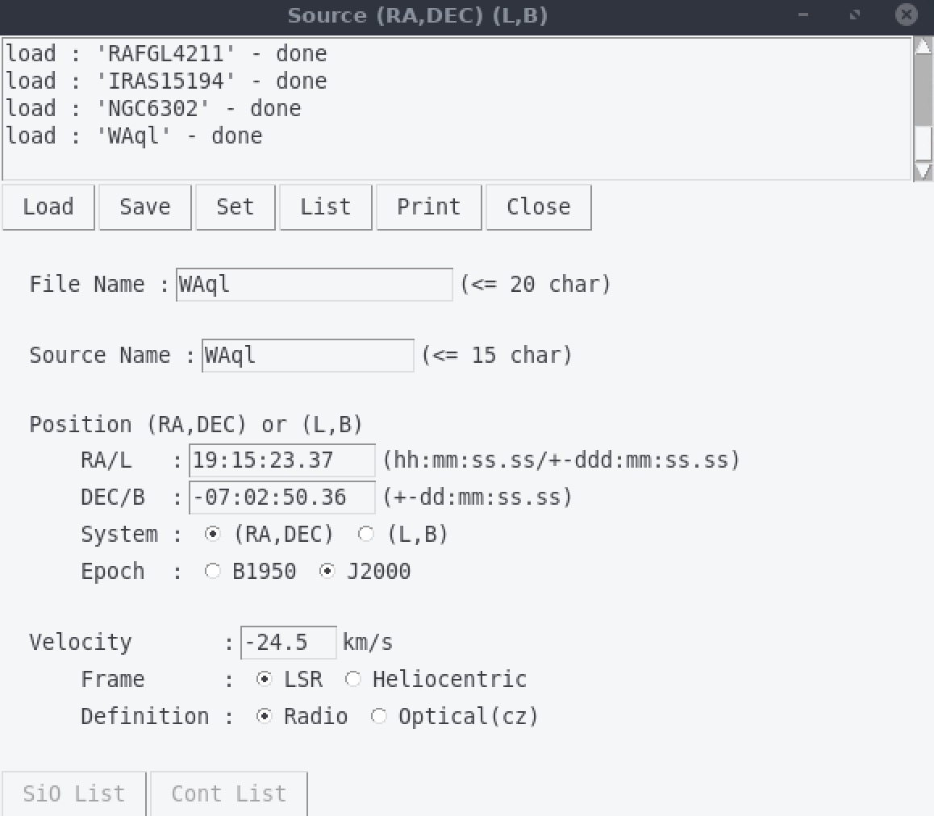The height and width of the screenshot is (816, 934).
Task: Select the (L,B) coordinate system
Action: pyautogui.click(x=366, y=535)
